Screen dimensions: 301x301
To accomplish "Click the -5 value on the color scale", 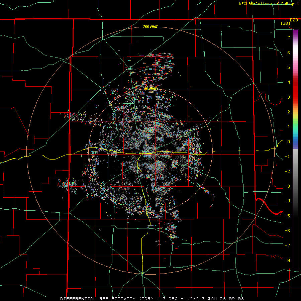I will click(287, 216).
